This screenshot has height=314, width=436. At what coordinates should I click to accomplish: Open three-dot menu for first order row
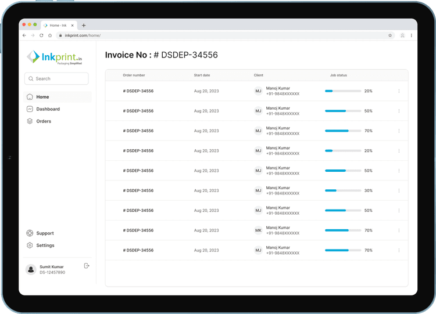pyautogui.click(x=399, y=91)
